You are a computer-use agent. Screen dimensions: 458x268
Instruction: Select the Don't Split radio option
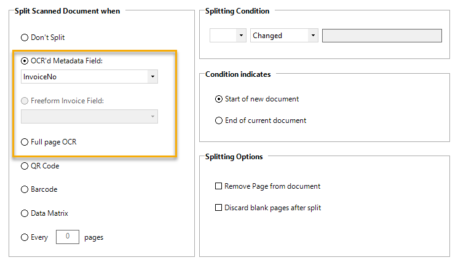pyautogui.click(x=25, y=37)
